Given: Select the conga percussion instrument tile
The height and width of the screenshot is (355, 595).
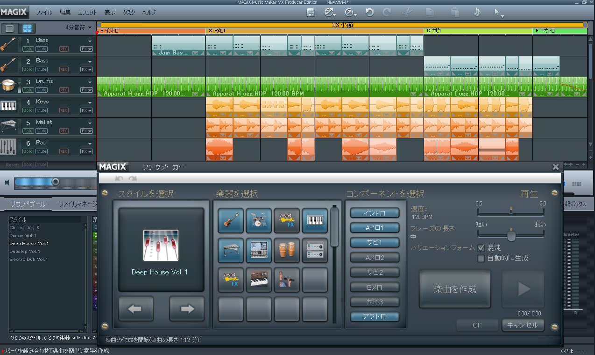Looking at the screenshot, I should pos(287,250).
